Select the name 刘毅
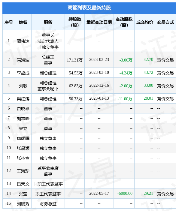Screen dimensions: 176x211 (23, 86)
